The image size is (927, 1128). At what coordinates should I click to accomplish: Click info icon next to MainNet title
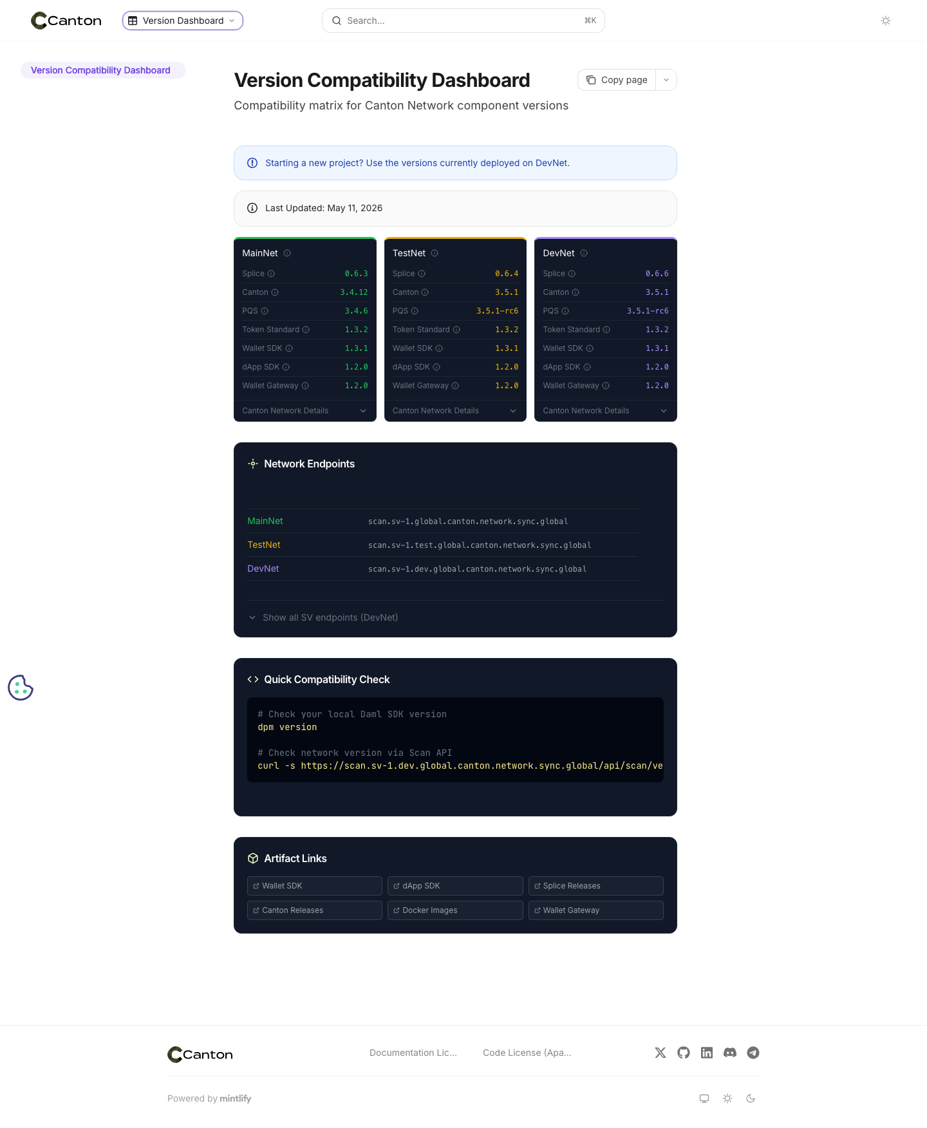click(287, 253)
